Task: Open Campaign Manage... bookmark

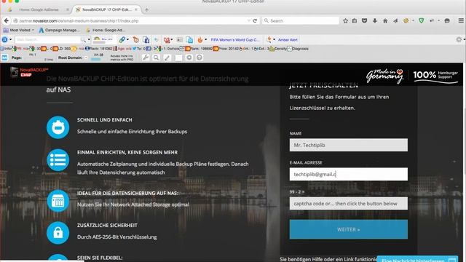Action: click(x=59, y=30)
